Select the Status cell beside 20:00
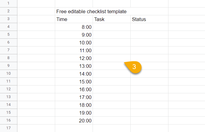Viewport: 205px width, 132px height. 149,121
